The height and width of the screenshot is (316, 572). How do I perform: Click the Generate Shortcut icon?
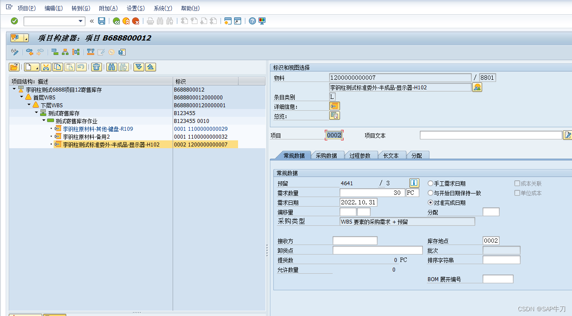pyautogui.click(x=238, y=21)
